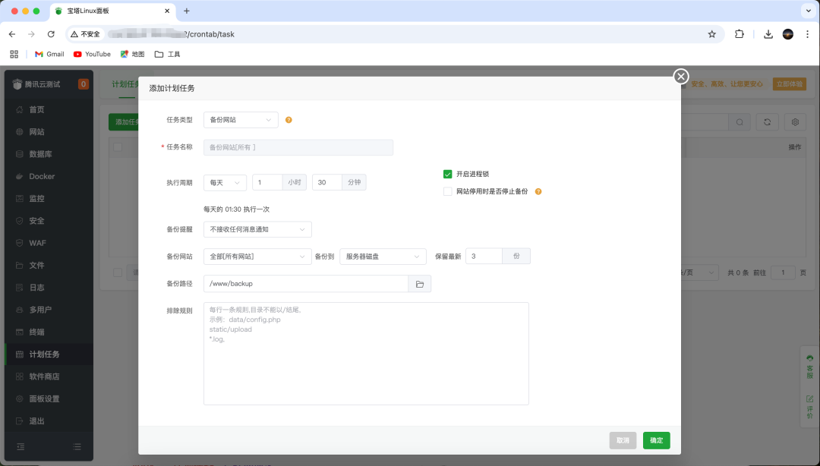The image size is (820, 466).
Task: Click the Chrome downloads icon
Action: (768, 34)
